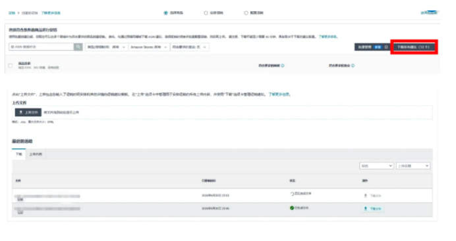Click the download all suggestions button outlined in red
The width and height of the screenshot is (456, 241).
tap(414, 47)
